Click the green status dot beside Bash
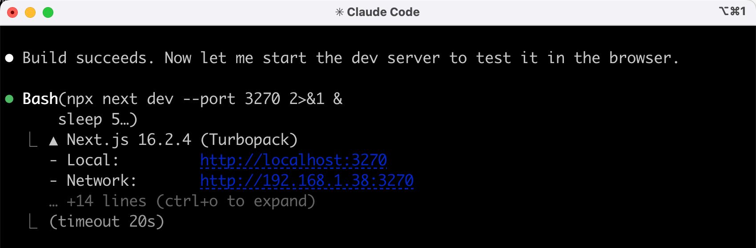 click(9, 99)
